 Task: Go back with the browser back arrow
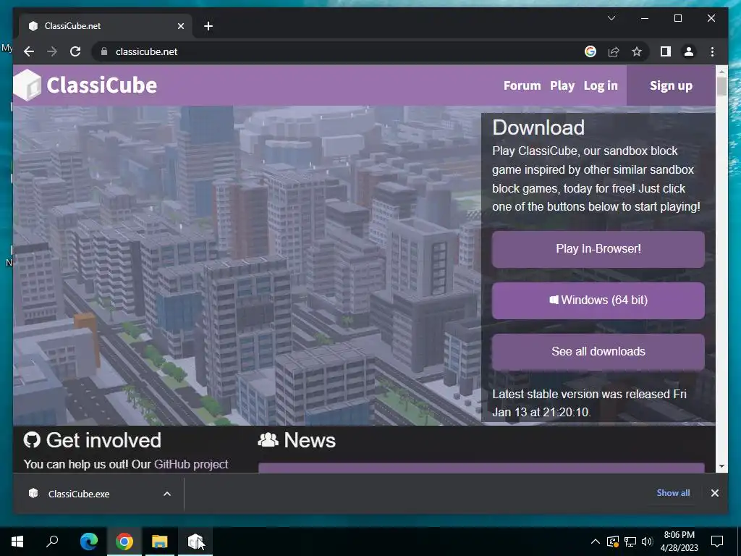point(29,51)
